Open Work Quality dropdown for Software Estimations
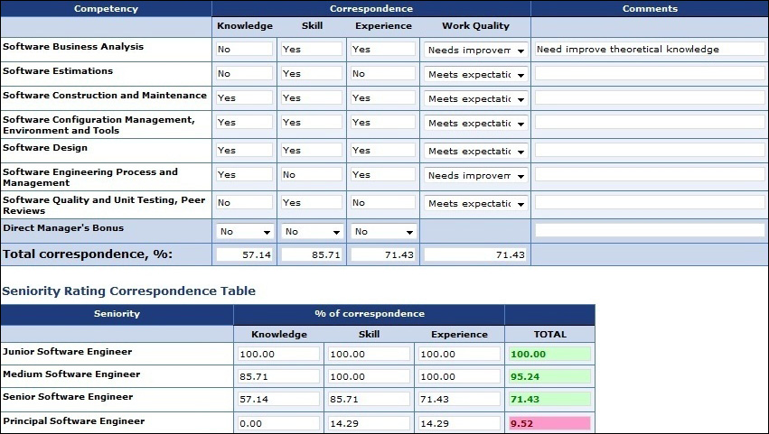The image size is (769, 434). 475,75
